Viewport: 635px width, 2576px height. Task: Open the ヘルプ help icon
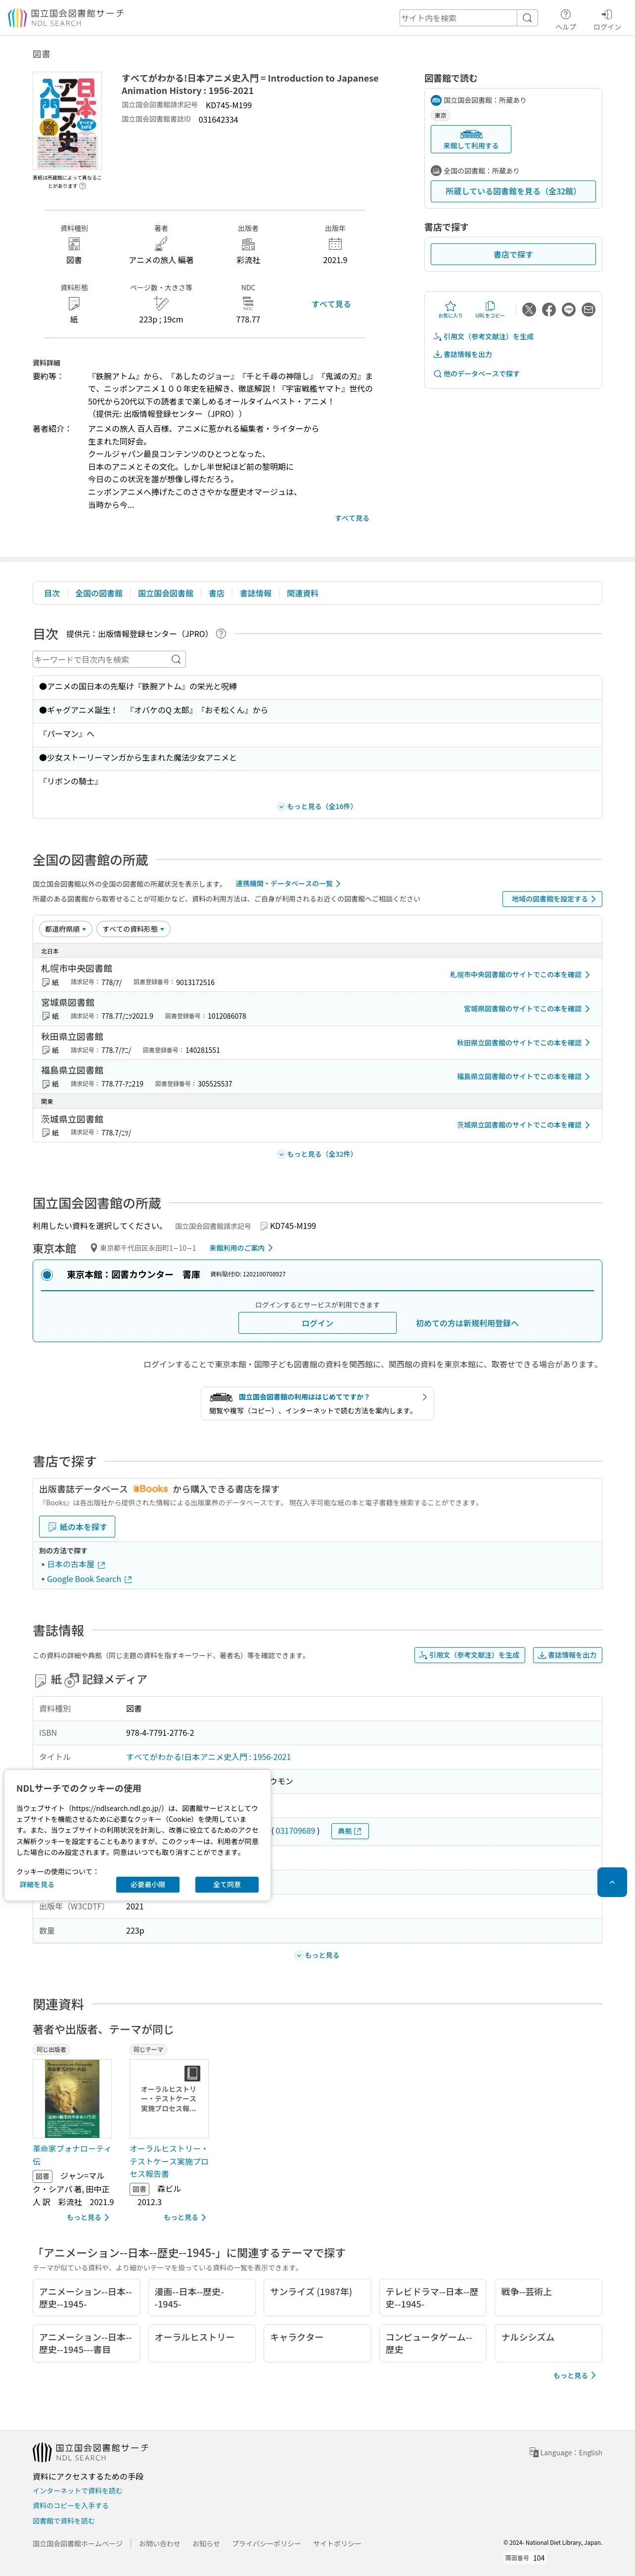pyautogui.click(x=566, y=19)
